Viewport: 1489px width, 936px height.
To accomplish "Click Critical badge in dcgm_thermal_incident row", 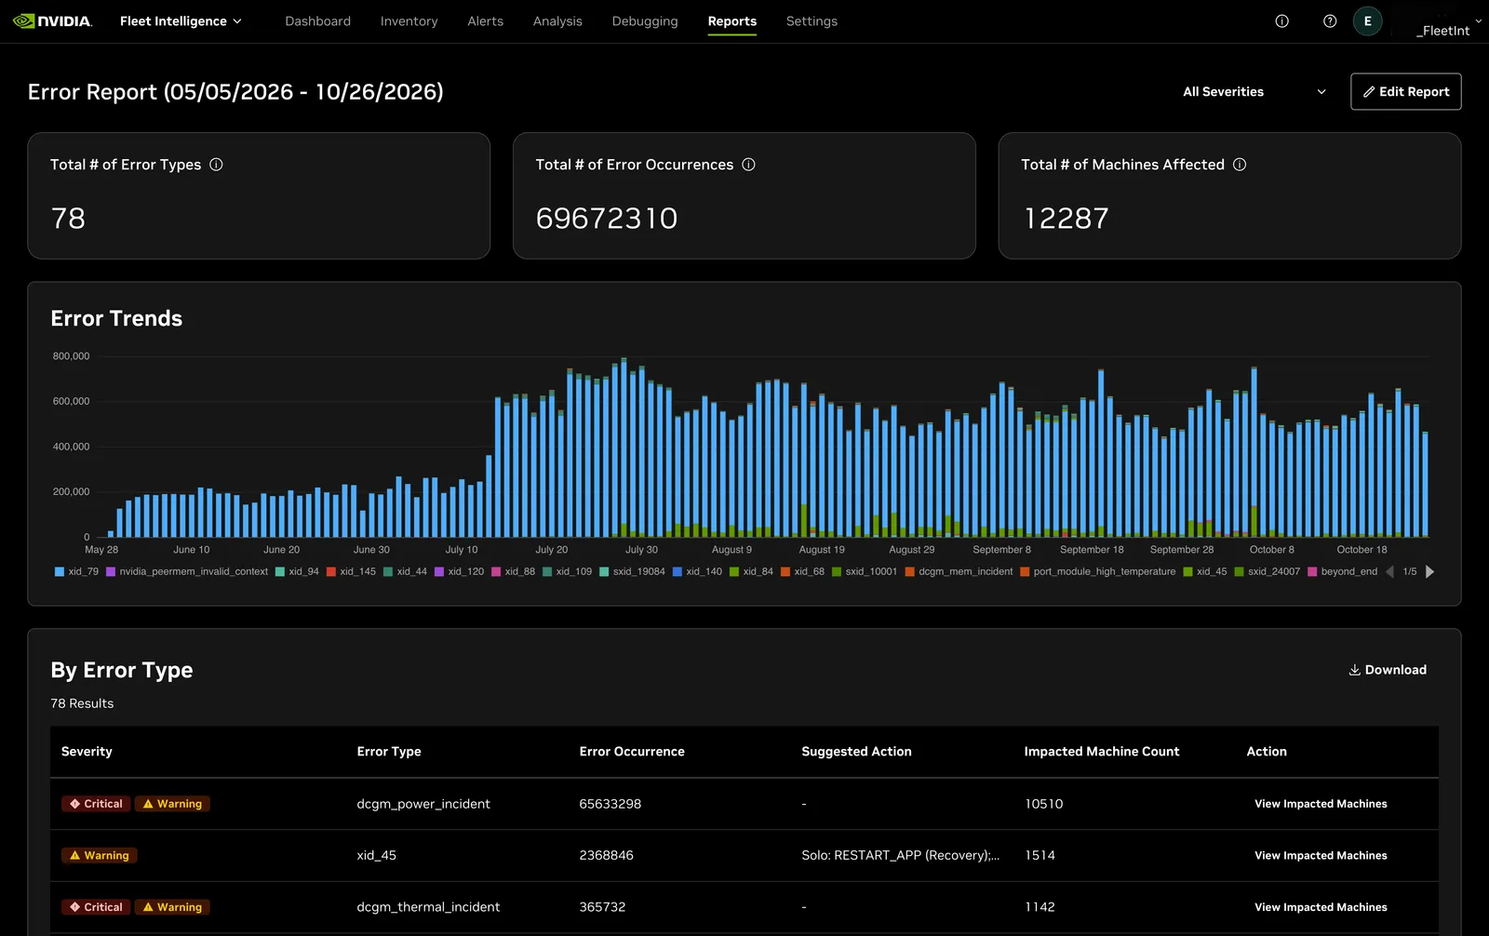I will click(x=96, y=907).
